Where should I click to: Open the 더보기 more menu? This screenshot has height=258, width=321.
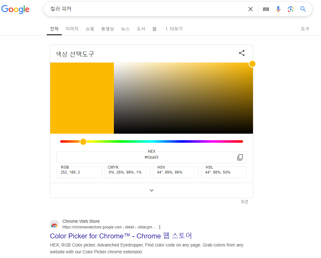pos(174,29)
